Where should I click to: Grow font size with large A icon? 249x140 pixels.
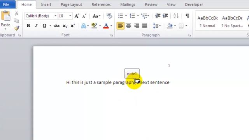pos(77,16)
